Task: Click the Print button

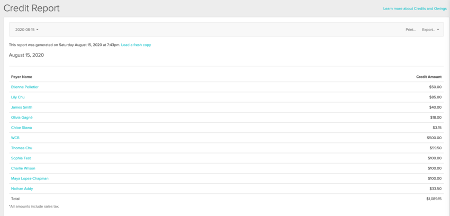Action: pos(410,30)
